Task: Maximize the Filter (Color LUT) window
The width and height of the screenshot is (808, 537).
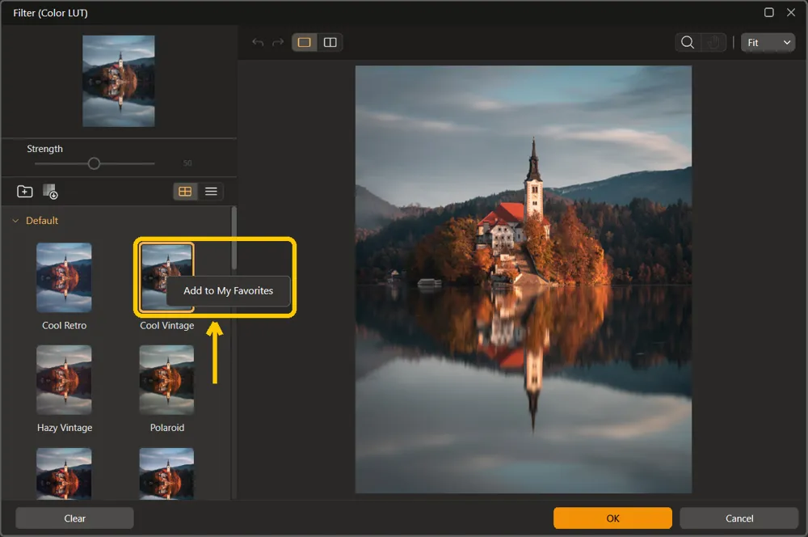Action: click(769, 12)
